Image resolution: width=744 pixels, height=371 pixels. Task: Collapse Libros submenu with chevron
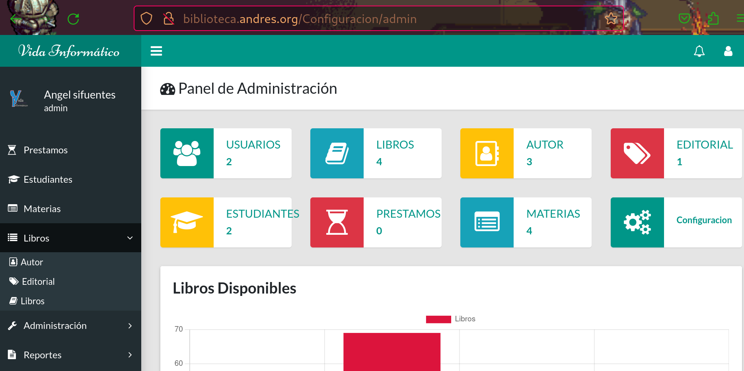130,238
